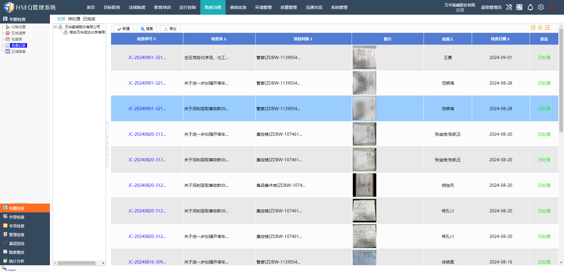Open photo thumbnail in 胡继月 row
564x272 pixels.
(364, 185)
